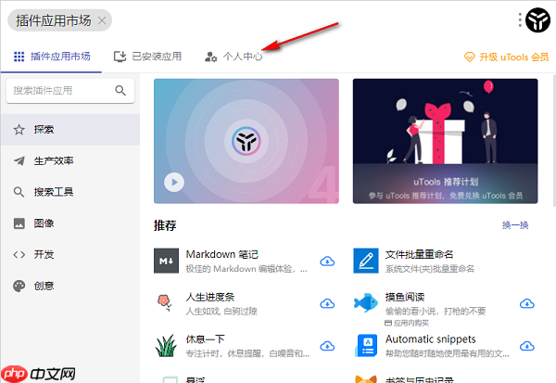Click the Markdown 笔记 M↓ app icon

pos(166,261)
